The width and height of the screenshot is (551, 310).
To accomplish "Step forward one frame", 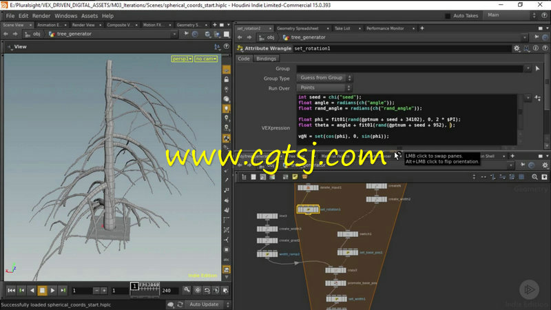I will pyautogui.click(x=63, y=290).
